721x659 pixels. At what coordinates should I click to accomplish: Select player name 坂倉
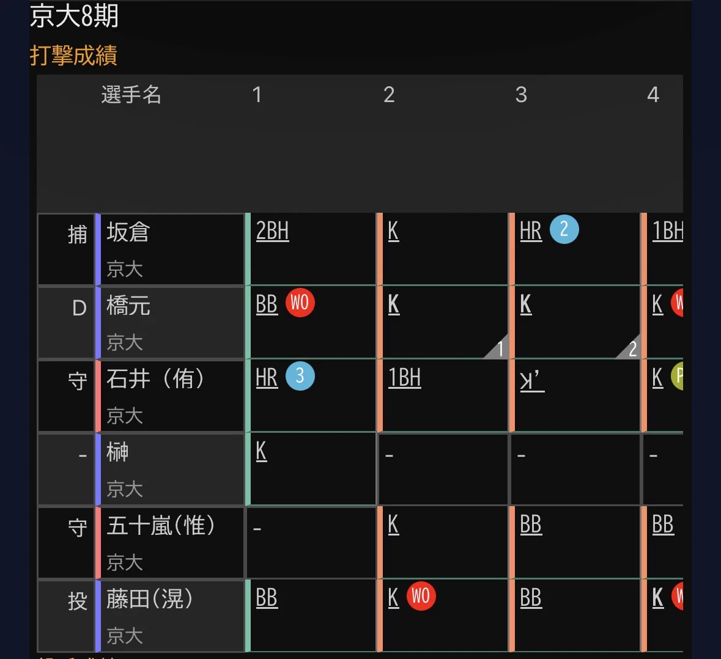coord(128,232)
